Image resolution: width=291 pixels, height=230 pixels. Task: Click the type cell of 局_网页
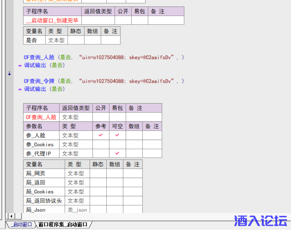point(77,173)
